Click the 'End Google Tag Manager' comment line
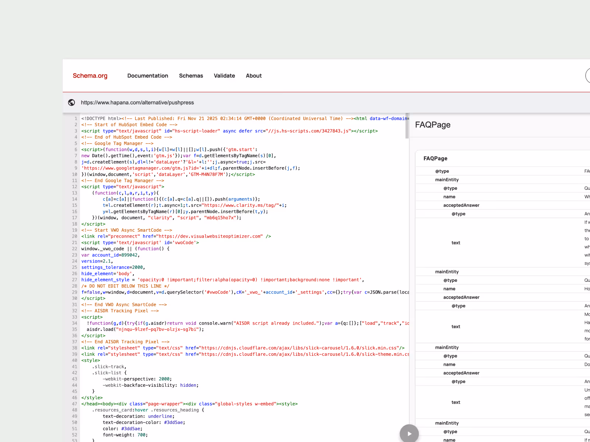 click(123, 180)
